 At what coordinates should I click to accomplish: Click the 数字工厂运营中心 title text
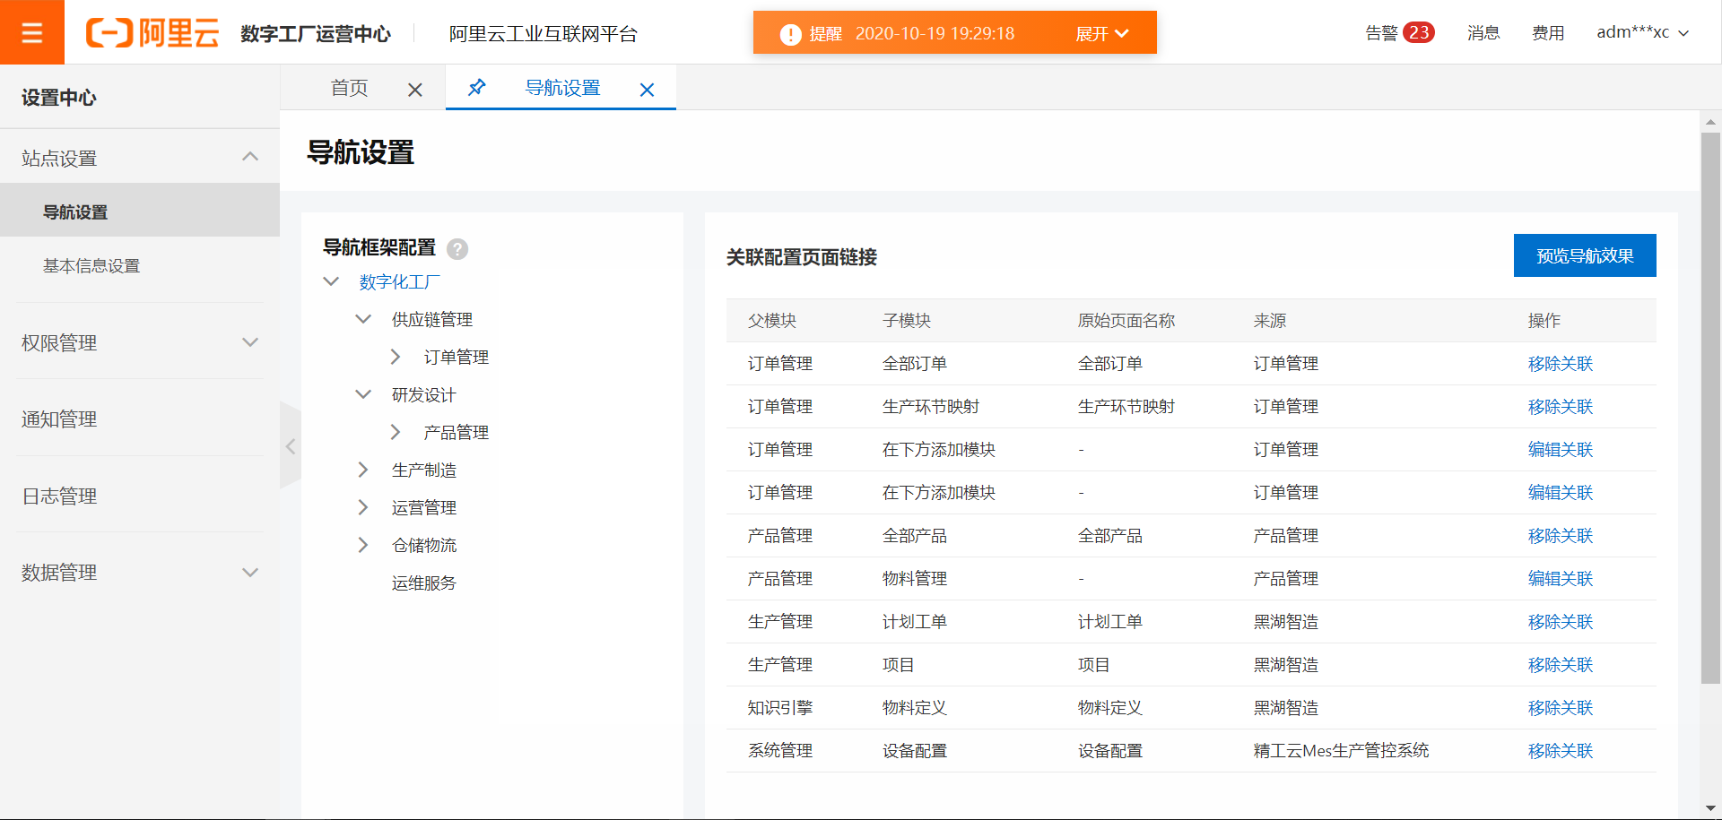(316, 34)
